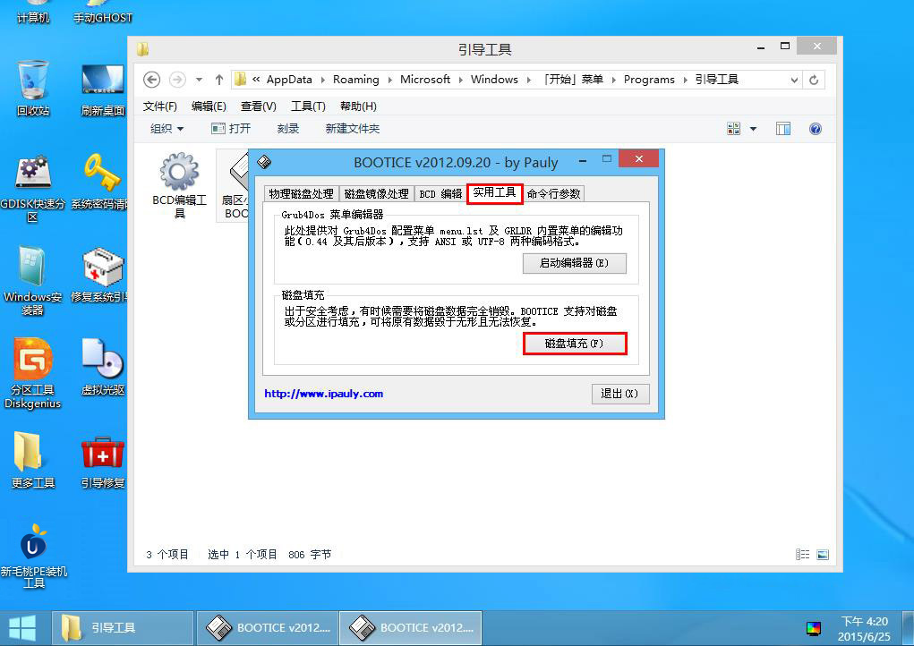Toggle the preview pane icon in the Explorer toolbar
This screenshot has height=646, width=914.
pyautogui.click(x=783, y=129)
